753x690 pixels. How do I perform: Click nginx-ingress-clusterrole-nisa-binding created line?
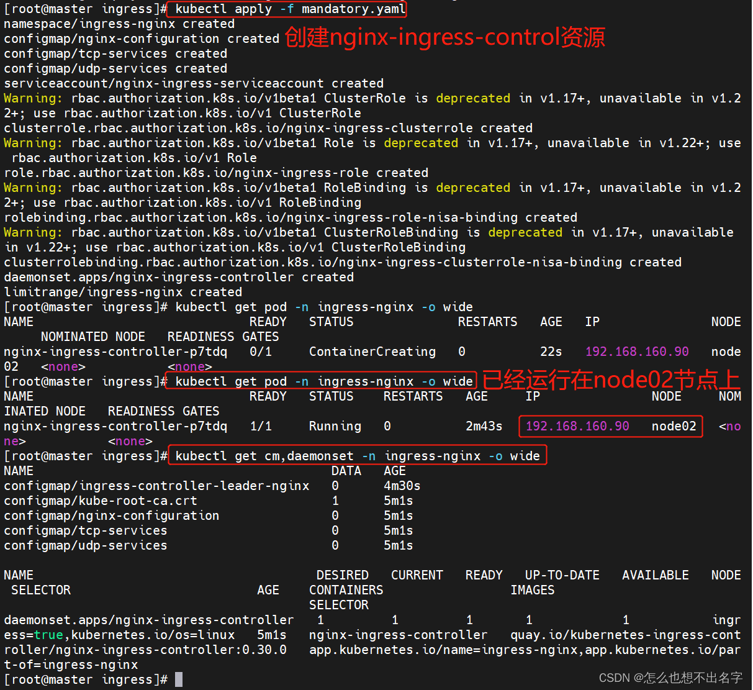(x=343, y=262)
